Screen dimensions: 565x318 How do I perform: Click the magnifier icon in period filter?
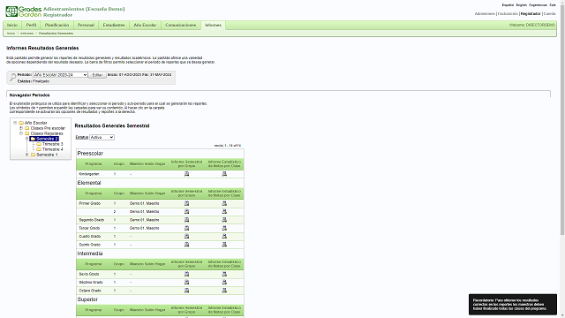tap(12, 77)
